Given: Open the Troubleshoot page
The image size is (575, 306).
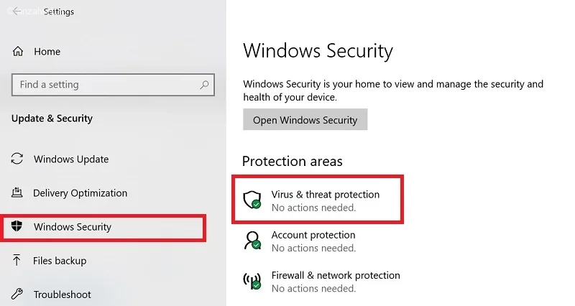Looking at the screenshot, I should coord(62,295).
